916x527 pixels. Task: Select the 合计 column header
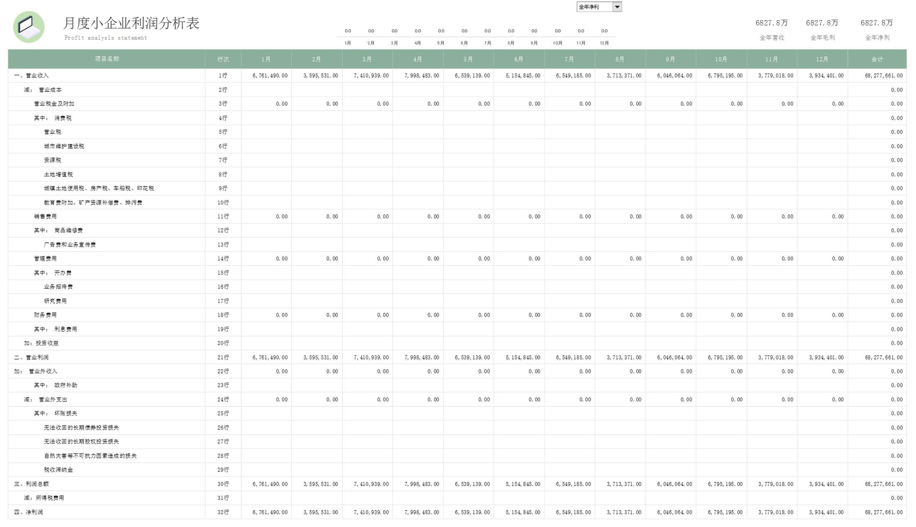(x=877, y=59)
